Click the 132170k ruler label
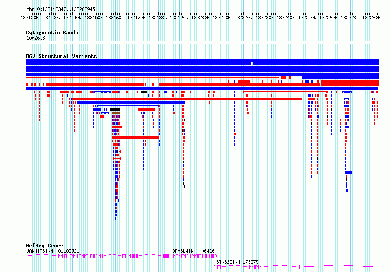Image resolution: width=391 pixels, height=272 pixels. click(136, 18)
